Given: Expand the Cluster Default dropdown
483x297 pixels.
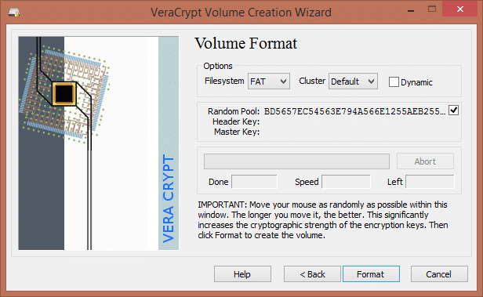Looking at the screenshot, I should pos(353,81).
